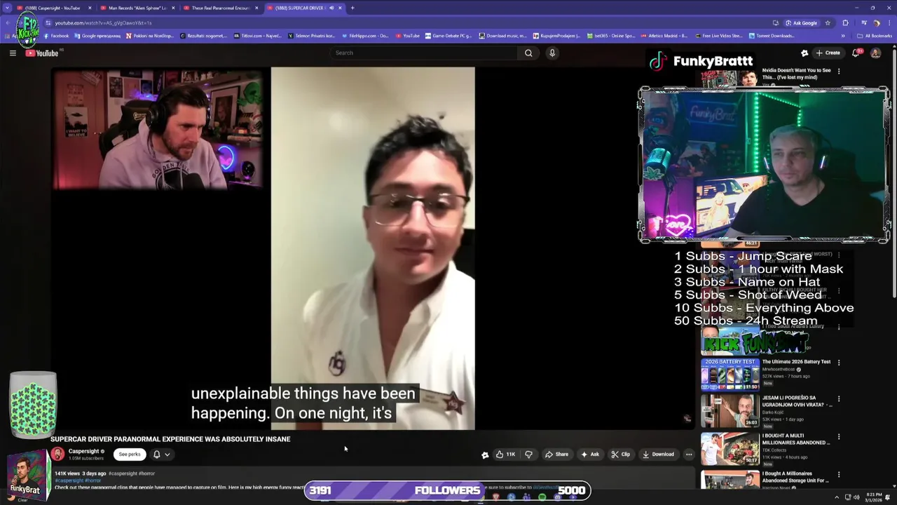Click the Chrome profile avatar
Image resolution: width=897 pixels, height=505 pixels.
click(876, 22)
